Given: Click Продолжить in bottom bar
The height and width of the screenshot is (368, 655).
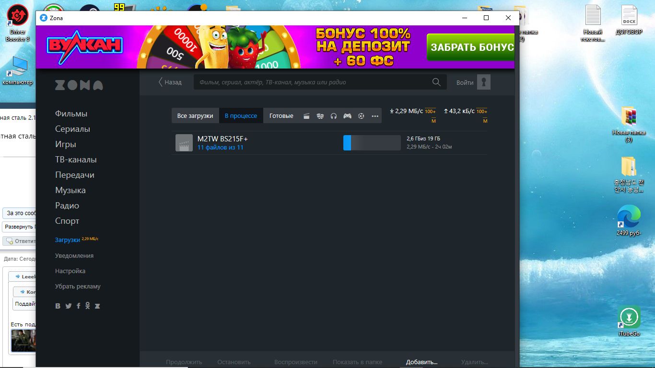Looking at the screenshot, I should (184, 362).
